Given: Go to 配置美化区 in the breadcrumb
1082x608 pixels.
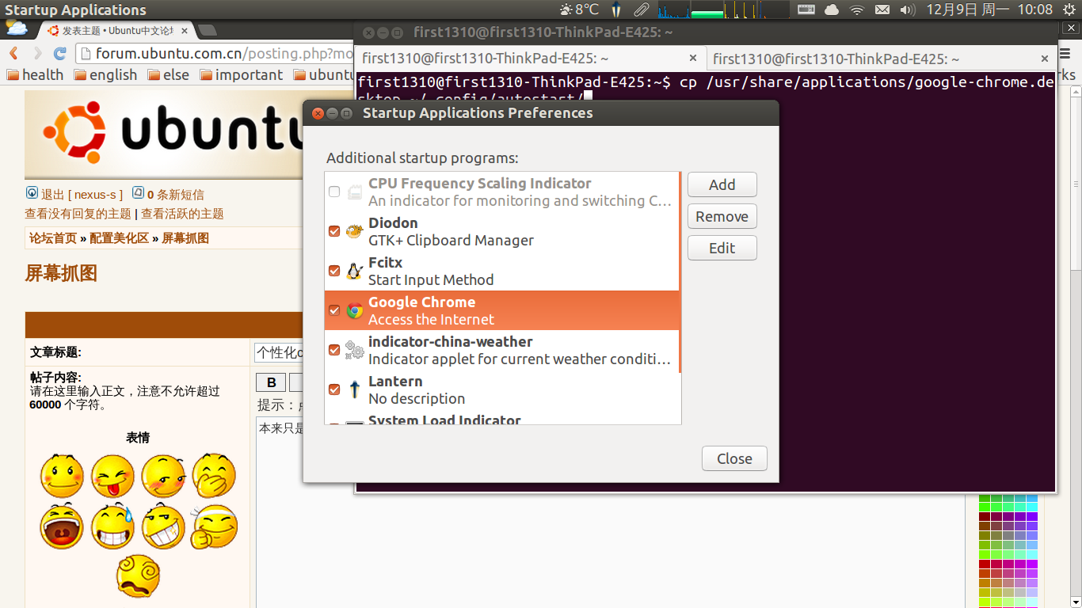Looking at the screenshot, I should [119, 238].
